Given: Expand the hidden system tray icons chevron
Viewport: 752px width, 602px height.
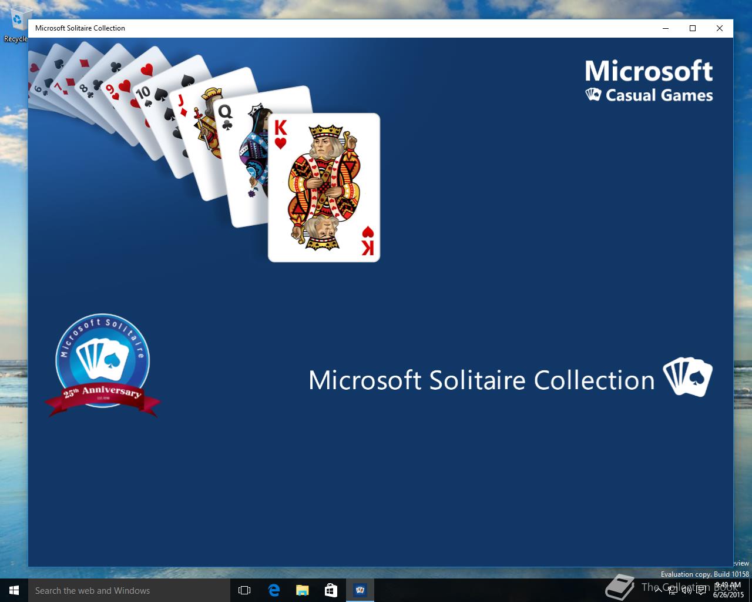Looking at the screenshot, I should (658, 590).
